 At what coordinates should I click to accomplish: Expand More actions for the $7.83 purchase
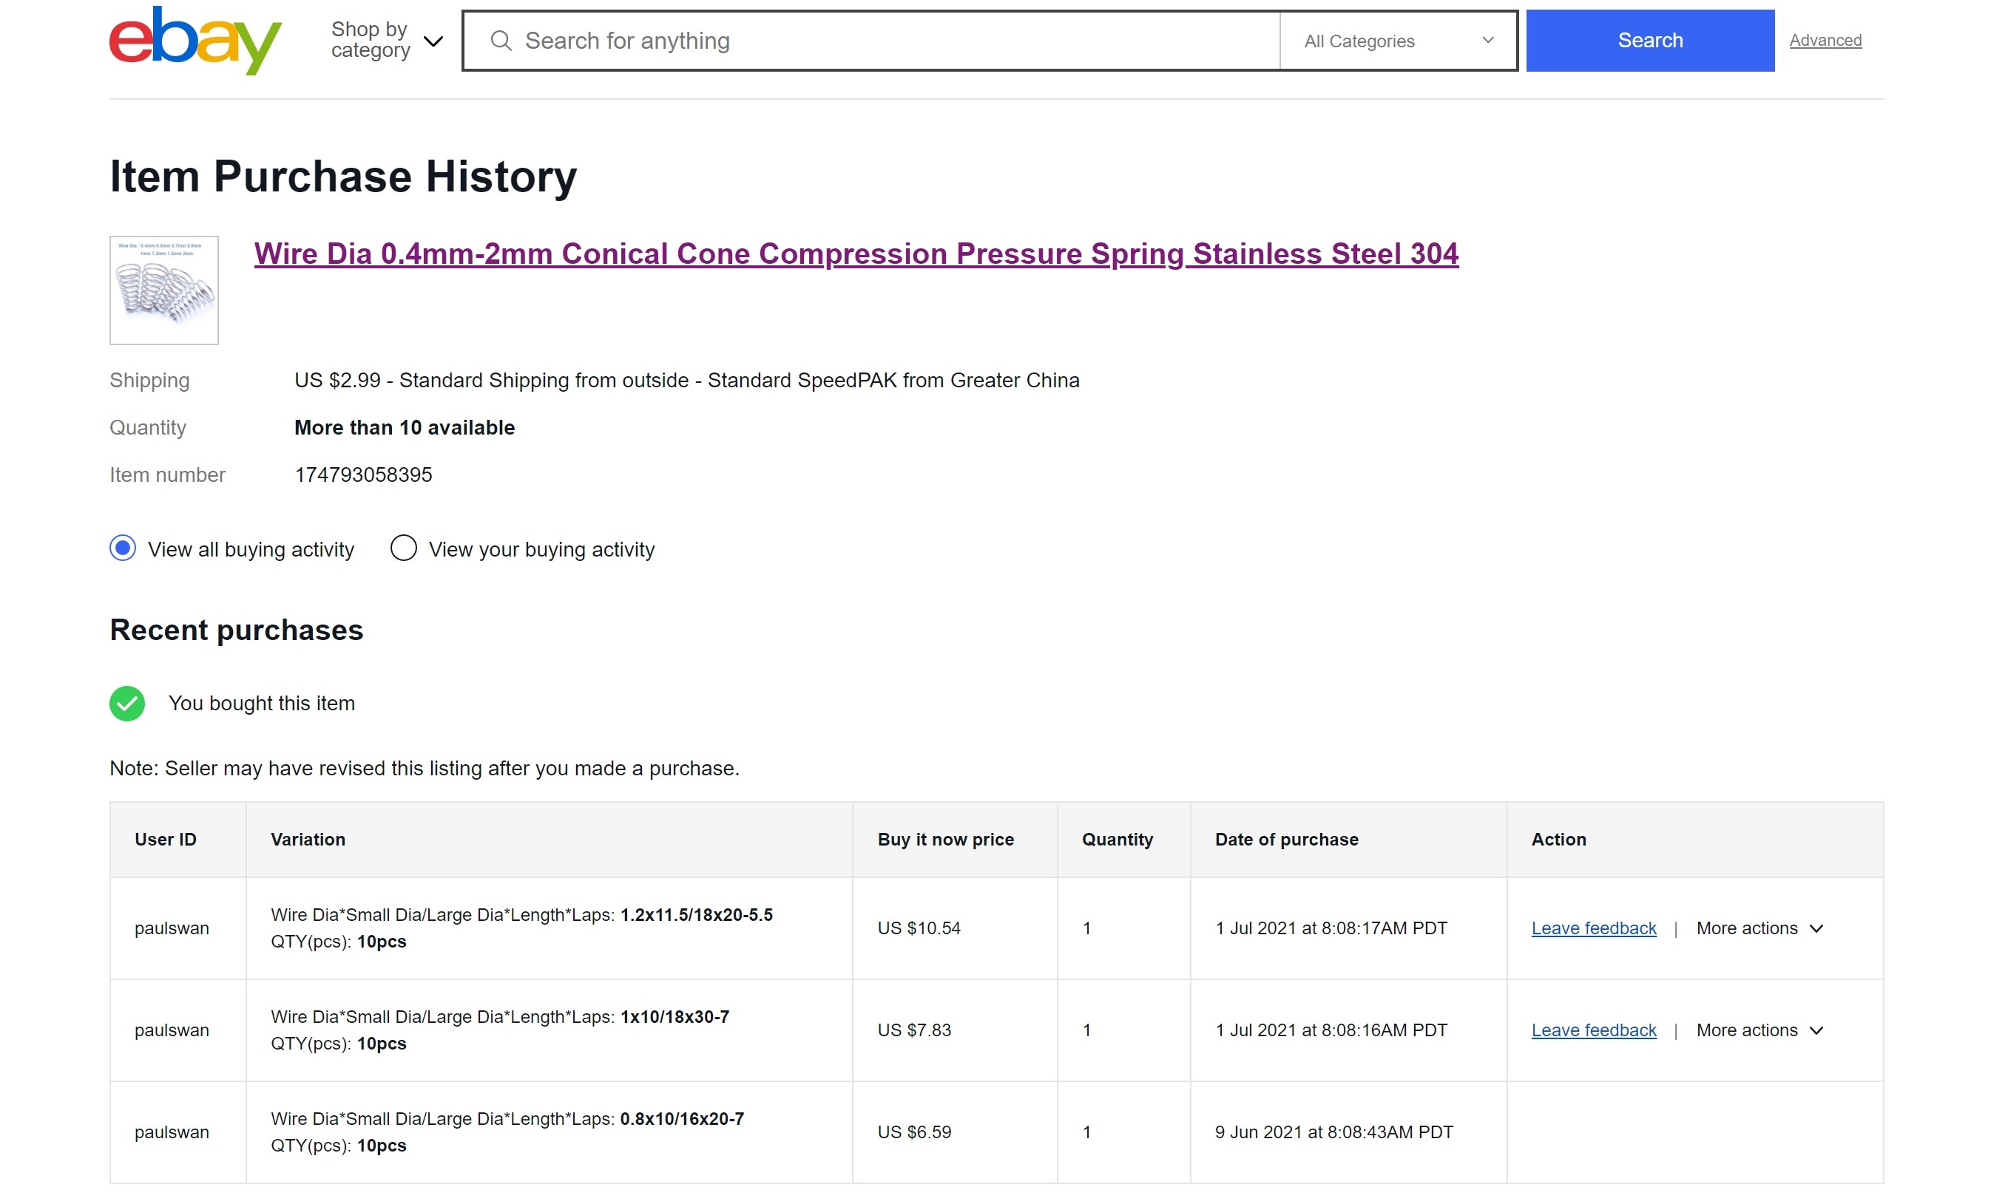click(x=1759, y=1030)
